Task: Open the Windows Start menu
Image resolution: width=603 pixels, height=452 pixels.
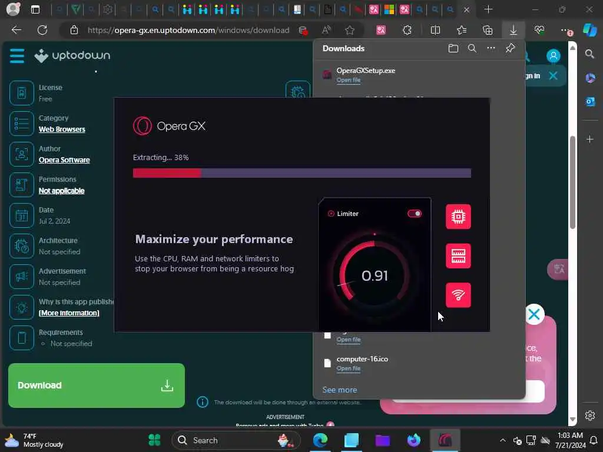Action: click(x=154, y=440)
